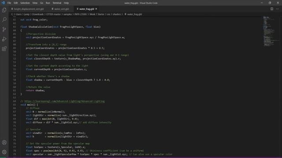Click the ShadowCalculation function name
Screen dimensions: 282x158
click(40, 27)
